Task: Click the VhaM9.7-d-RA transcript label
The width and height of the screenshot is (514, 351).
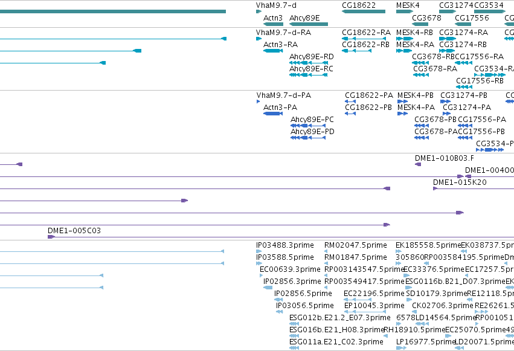Action: pos(283,33)
